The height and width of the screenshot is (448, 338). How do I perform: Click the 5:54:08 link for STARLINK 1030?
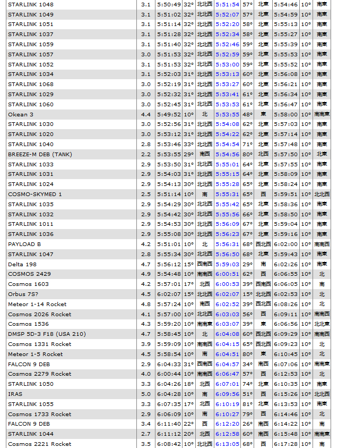pos(227,124)
